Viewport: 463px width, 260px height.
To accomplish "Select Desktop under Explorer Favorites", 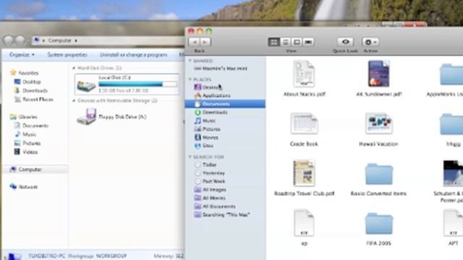I will (x=27, y=82).
